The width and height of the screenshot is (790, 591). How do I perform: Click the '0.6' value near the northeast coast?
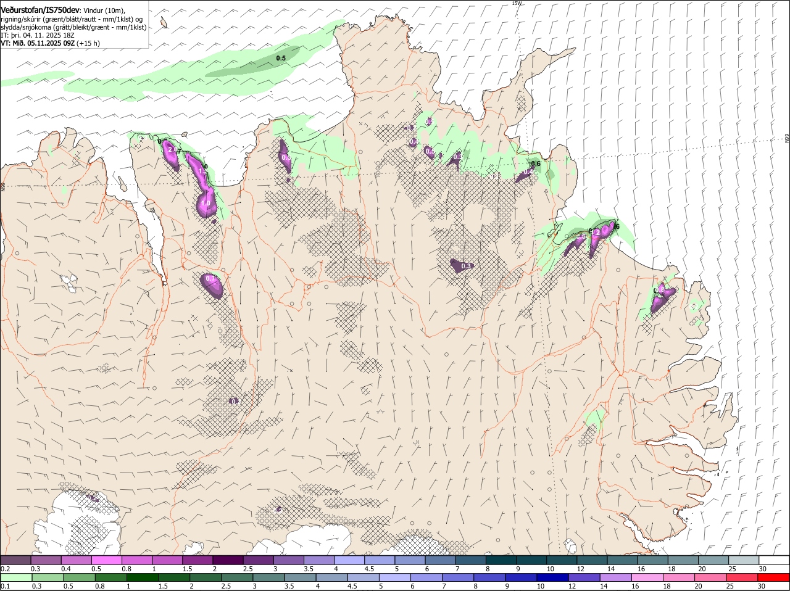[x=536, y=163]
